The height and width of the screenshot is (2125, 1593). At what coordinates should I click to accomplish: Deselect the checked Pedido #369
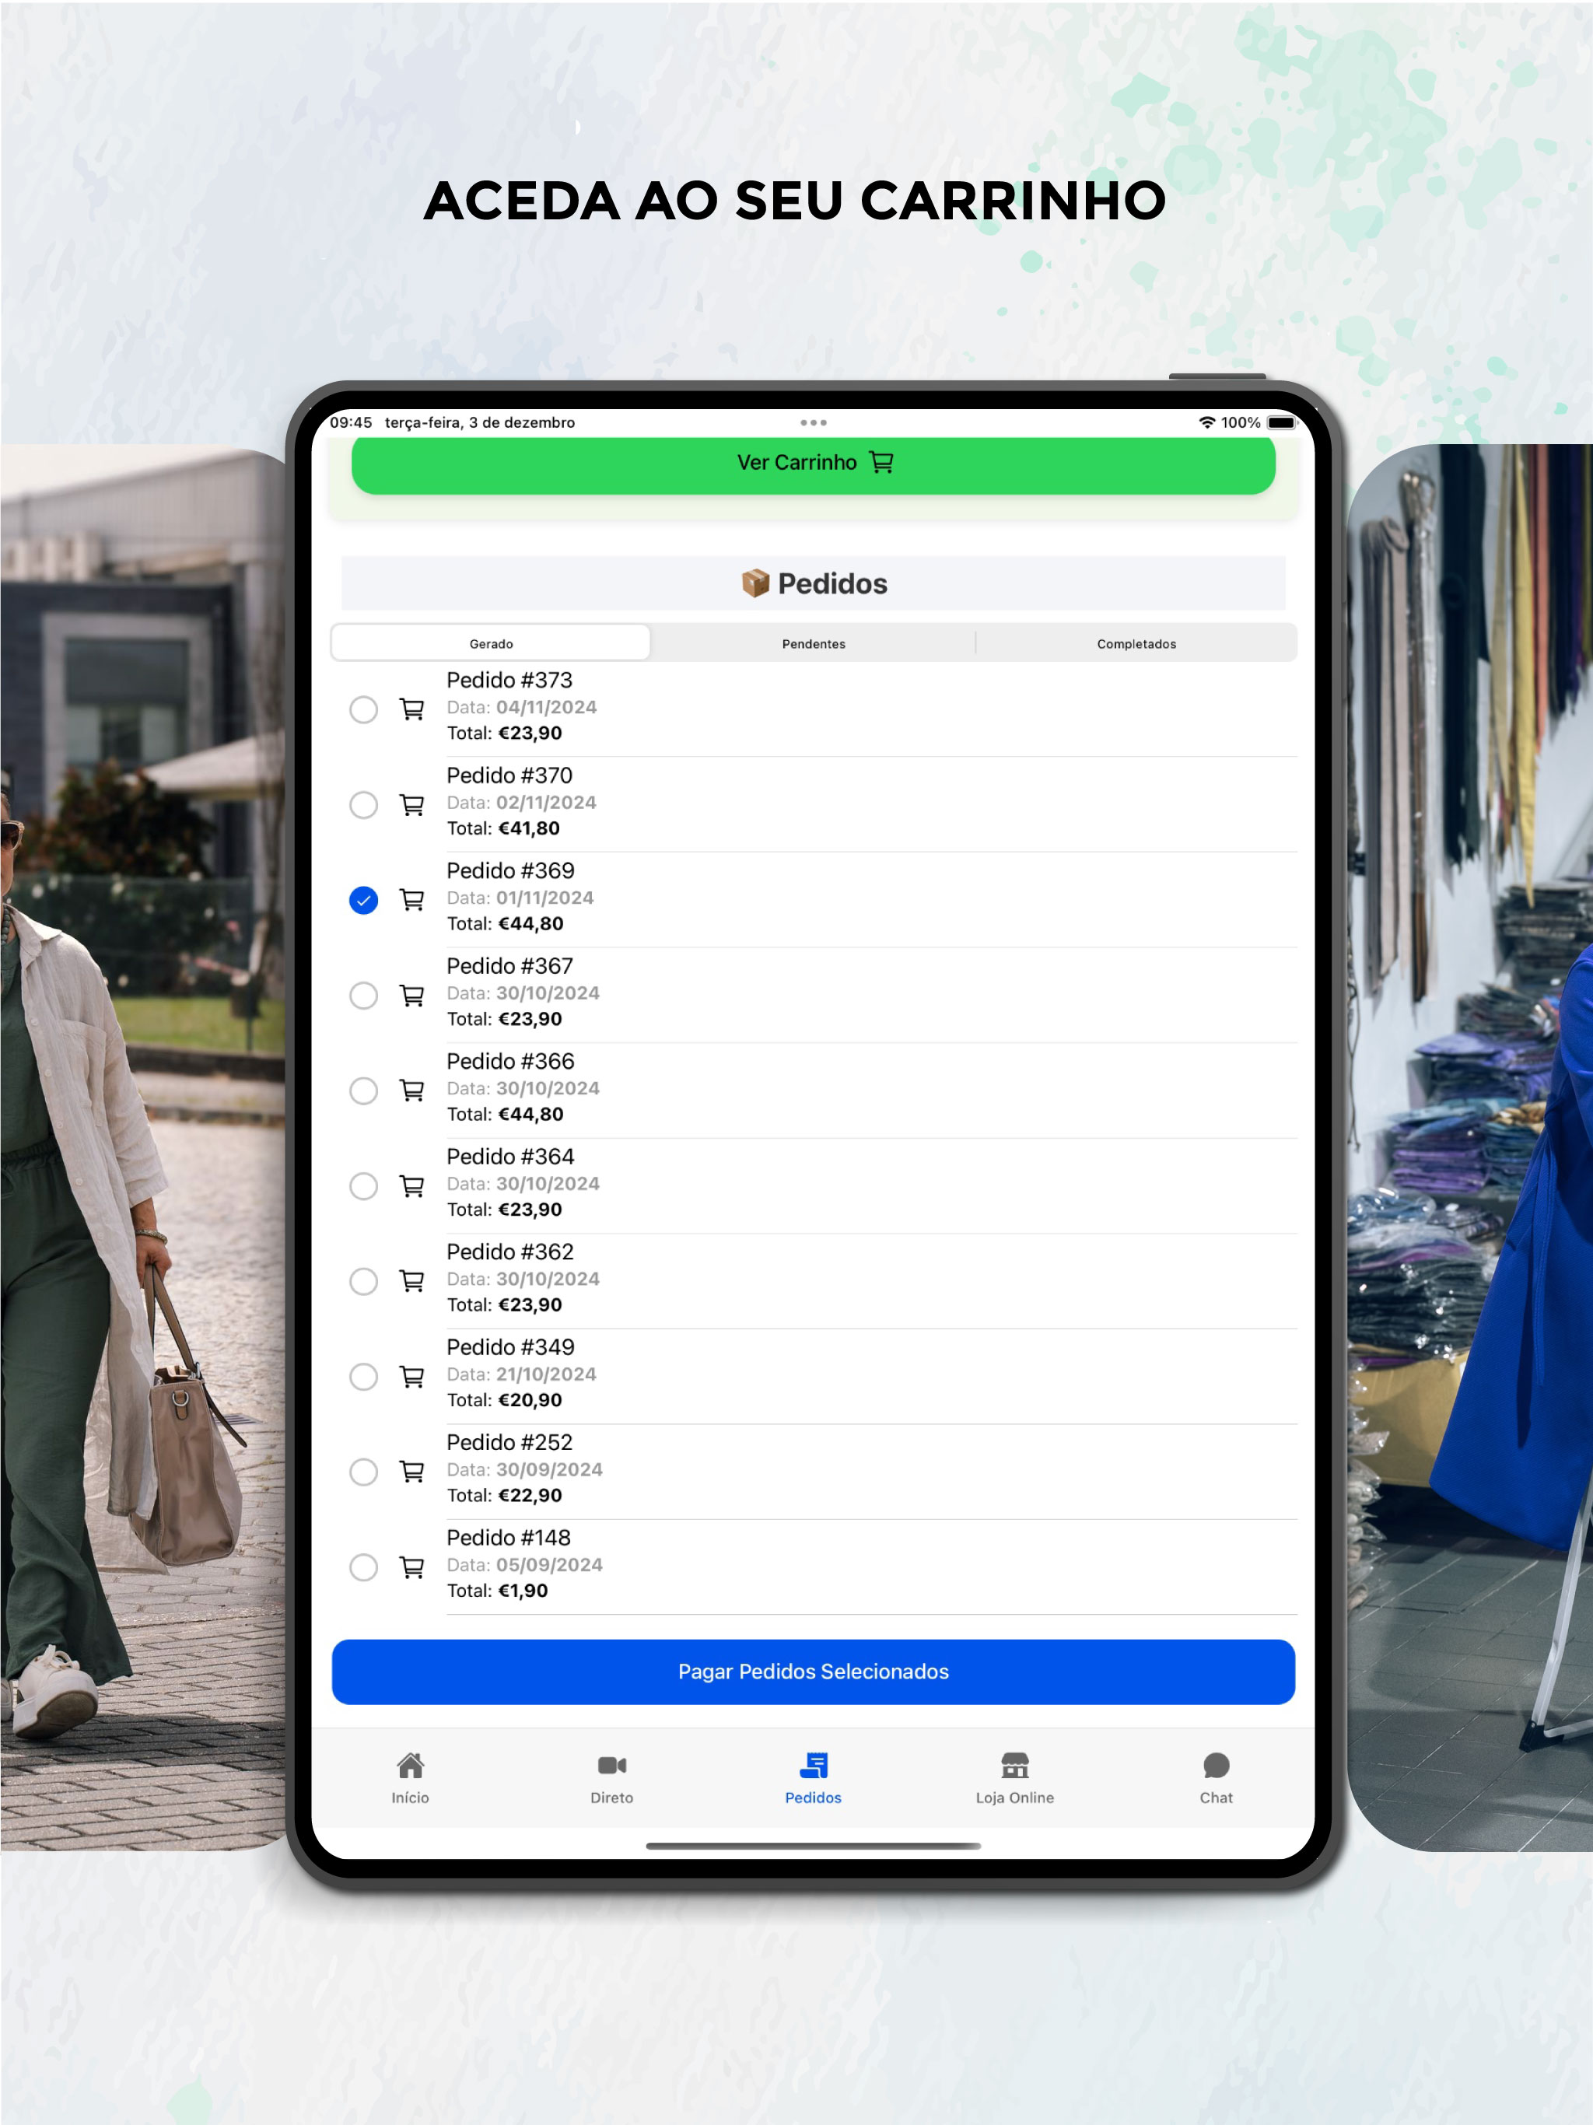(363, 900)
